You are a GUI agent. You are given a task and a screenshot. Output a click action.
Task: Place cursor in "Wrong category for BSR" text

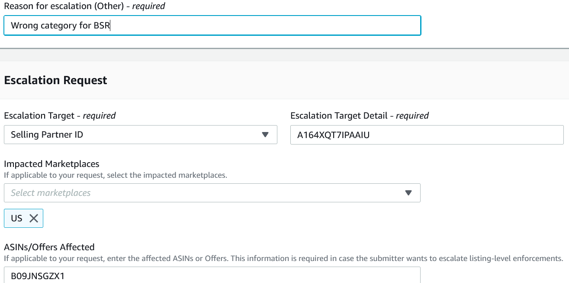[x=61, y=25]
